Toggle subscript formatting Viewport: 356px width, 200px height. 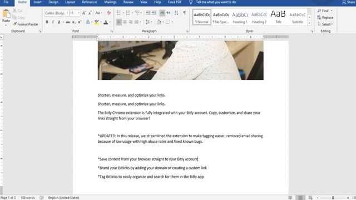[74, 22]
